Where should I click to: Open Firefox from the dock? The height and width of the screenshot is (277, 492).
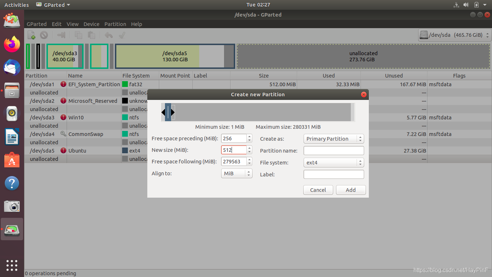12,44
